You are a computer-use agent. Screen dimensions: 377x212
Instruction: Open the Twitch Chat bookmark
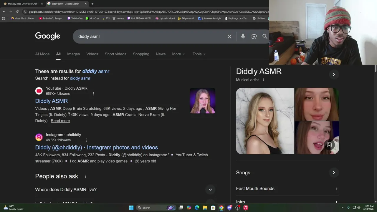[x=75, y=18]
